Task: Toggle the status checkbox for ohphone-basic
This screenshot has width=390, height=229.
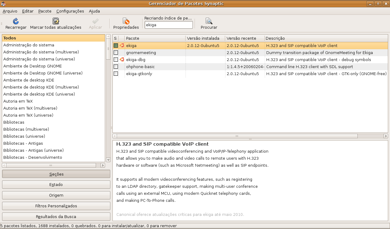Action: coord(116,67)
